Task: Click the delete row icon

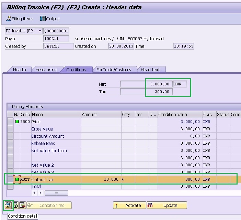Action: [22, 205]
